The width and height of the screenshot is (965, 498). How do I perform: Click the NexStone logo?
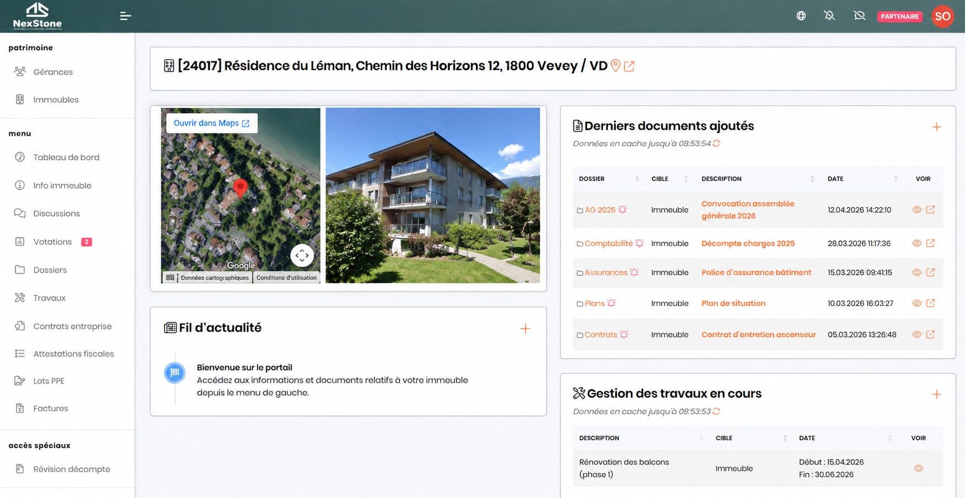[x=38, y=16]
